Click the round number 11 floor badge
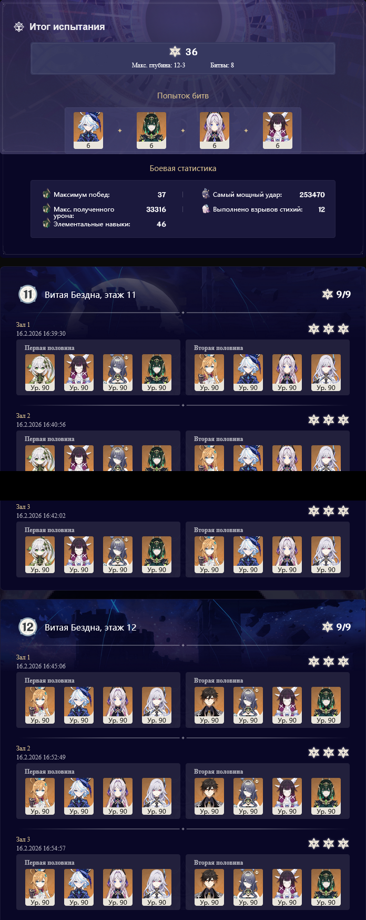 27,294
